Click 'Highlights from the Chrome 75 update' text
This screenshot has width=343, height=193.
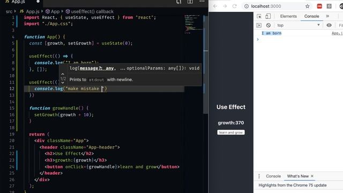[x=293, y=185]
